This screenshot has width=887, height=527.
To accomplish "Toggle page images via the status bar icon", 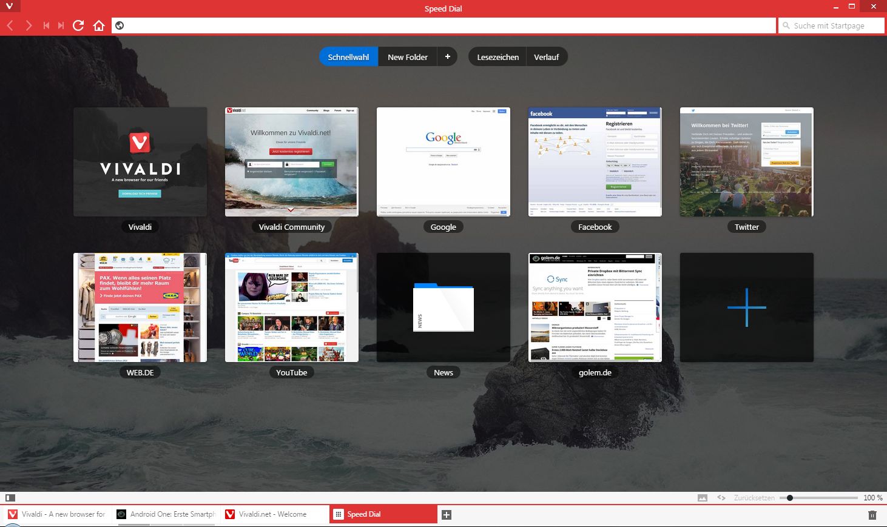I will [x=702, y=497].
